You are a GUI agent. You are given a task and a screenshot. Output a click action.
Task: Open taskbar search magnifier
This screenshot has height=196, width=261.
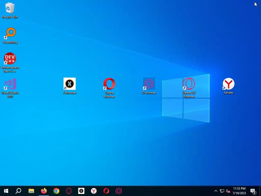(x=18, y=191)
